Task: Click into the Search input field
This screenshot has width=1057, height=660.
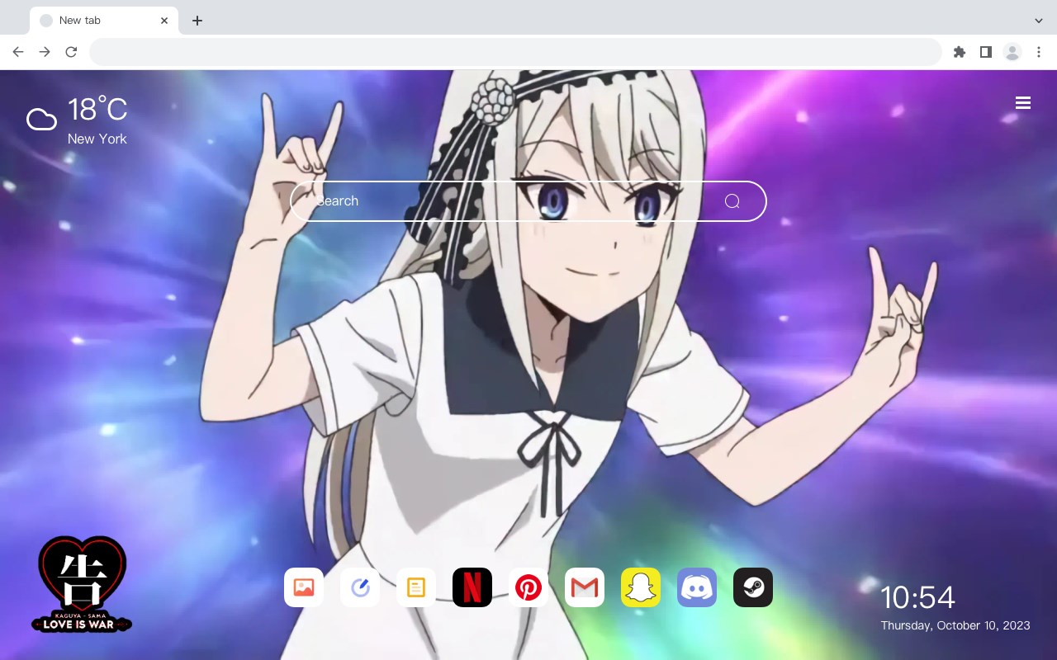Action: 528,201
